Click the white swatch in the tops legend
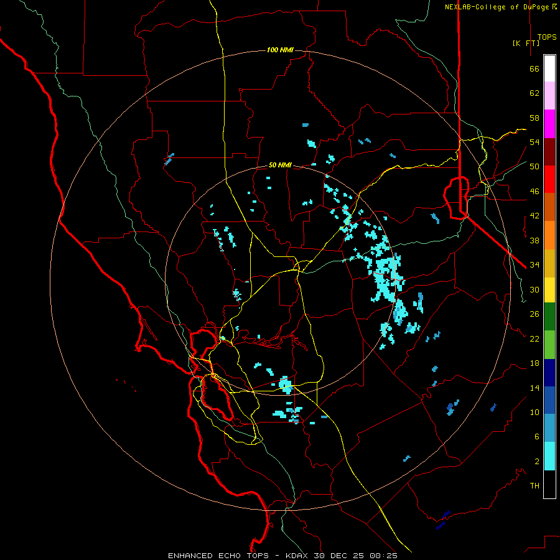The image size is (560, 560). coord(549,68)
